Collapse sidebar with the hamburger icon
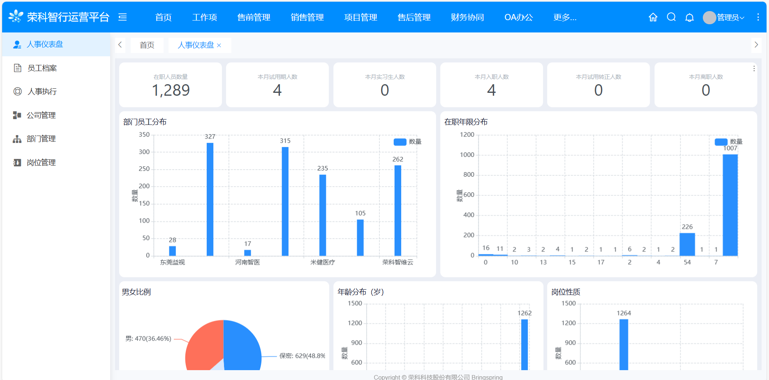 point(122,17)
